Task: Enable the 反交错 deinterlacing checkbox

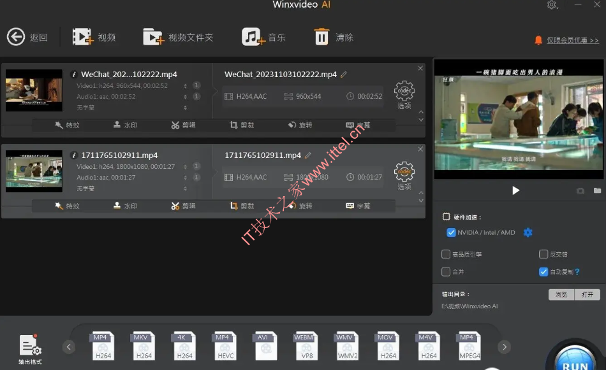Action: point(543,254)
